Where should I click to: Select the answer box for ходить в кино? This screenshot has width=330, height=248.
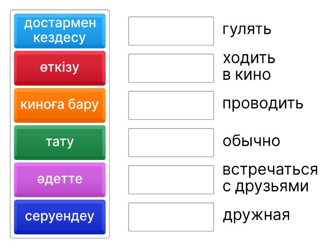pyautogui.click(x=171, y=68)
